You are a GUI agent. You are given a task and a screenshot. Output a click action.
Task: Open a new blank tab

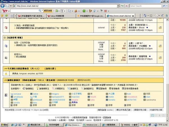(x=138, y=16)
